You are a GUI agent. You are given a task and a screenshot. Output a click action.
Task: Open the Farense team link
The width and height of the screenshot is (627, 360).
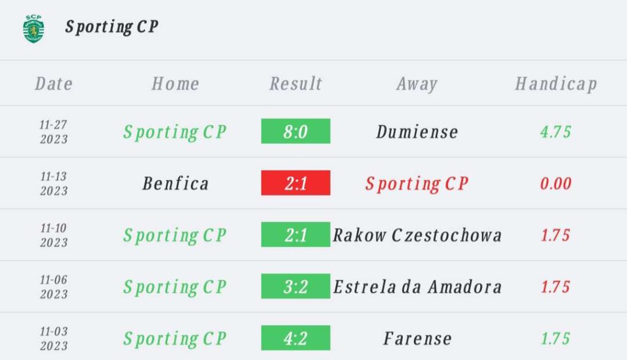[x=418, y=339]
